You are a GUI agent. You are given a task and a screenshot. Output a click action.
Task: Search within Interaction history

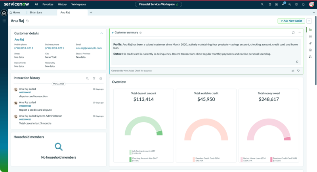87,78
